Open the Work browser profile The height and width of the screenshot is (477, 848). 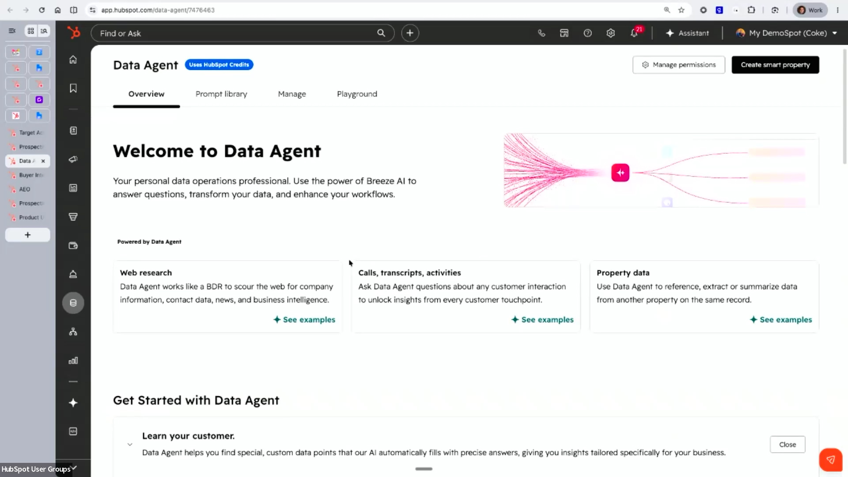click(x=810, y=10)
